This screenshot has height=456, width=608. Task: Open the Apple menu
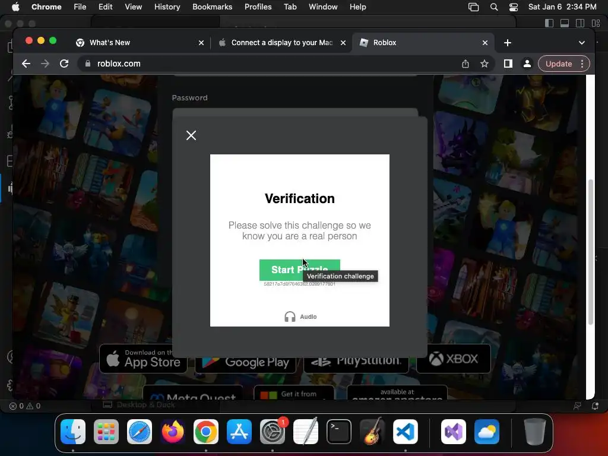coord(15,7)
